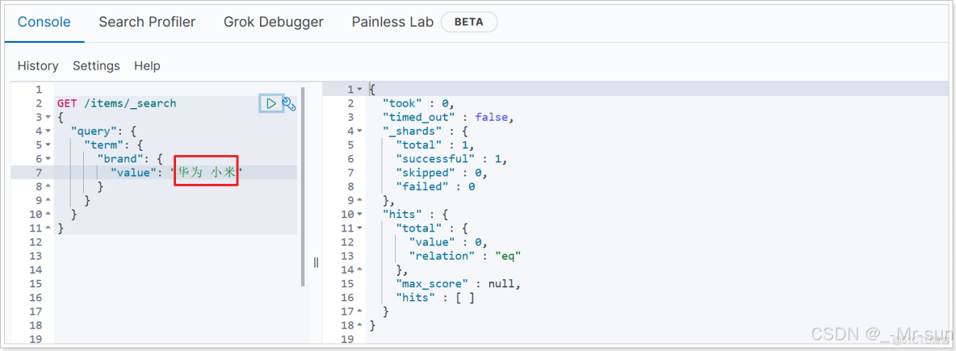Click the pane resize handle between editors
956x351 pixels.
tap(316, 262)
